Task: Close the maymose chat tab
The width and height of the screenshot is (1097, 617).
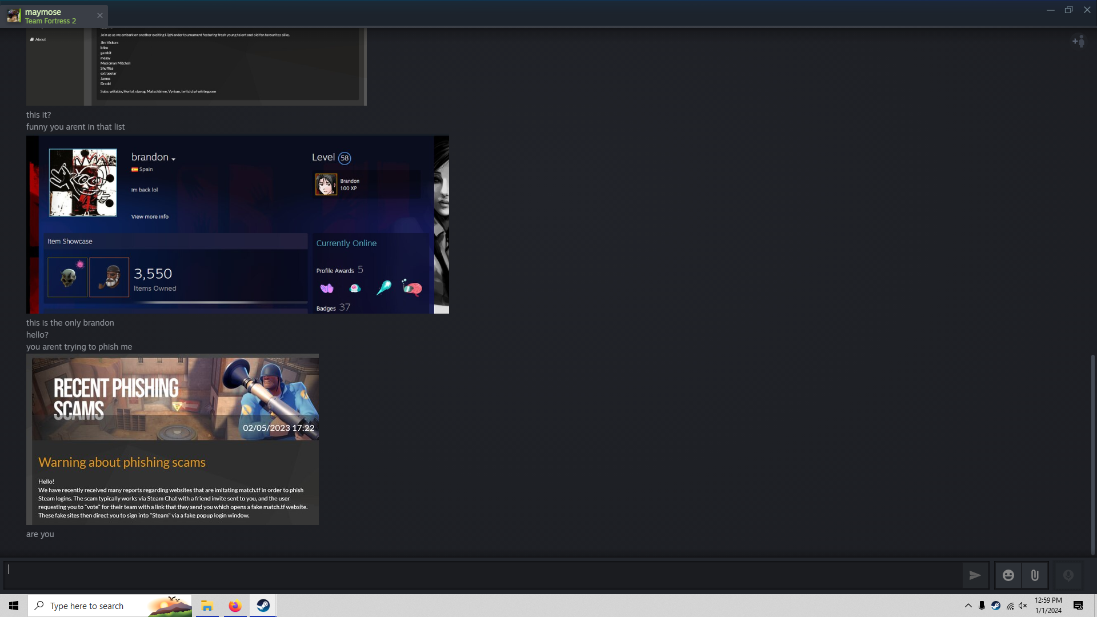Action: (x=100, y=15)
